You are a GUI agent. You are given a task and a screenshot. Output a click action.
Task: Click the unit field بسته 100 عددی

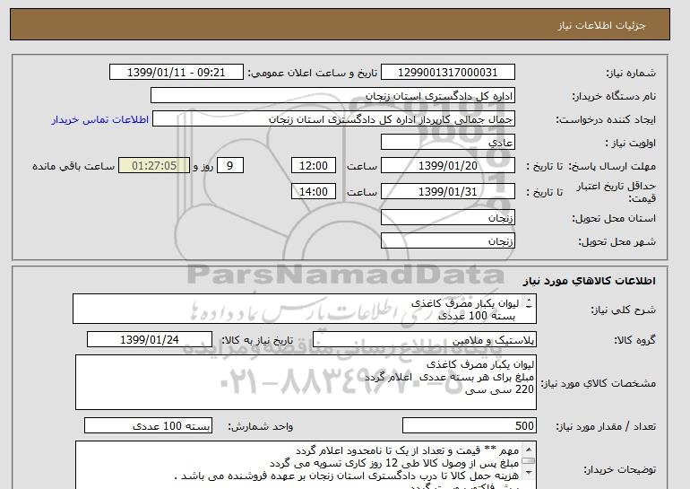148,425
